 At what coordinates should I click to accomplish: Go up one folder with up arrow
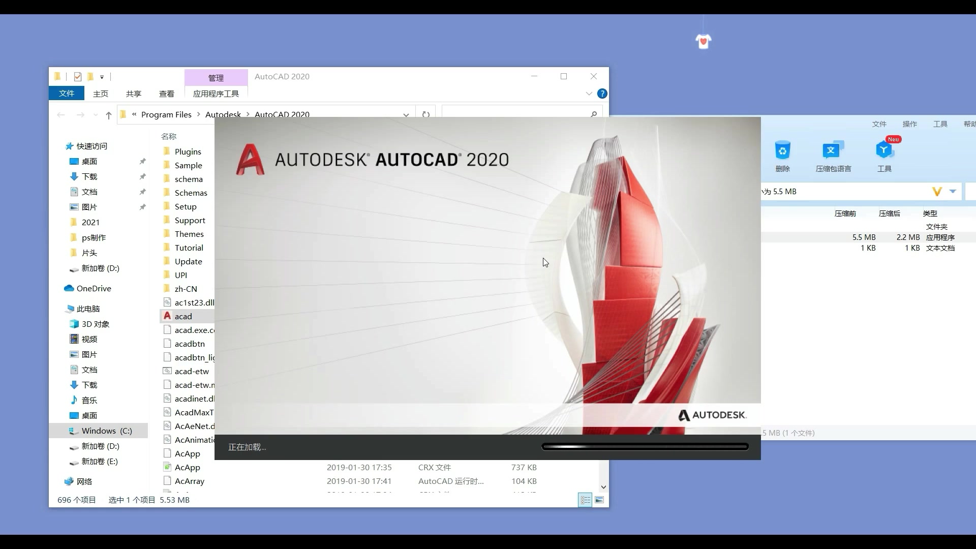pos(108,115)
